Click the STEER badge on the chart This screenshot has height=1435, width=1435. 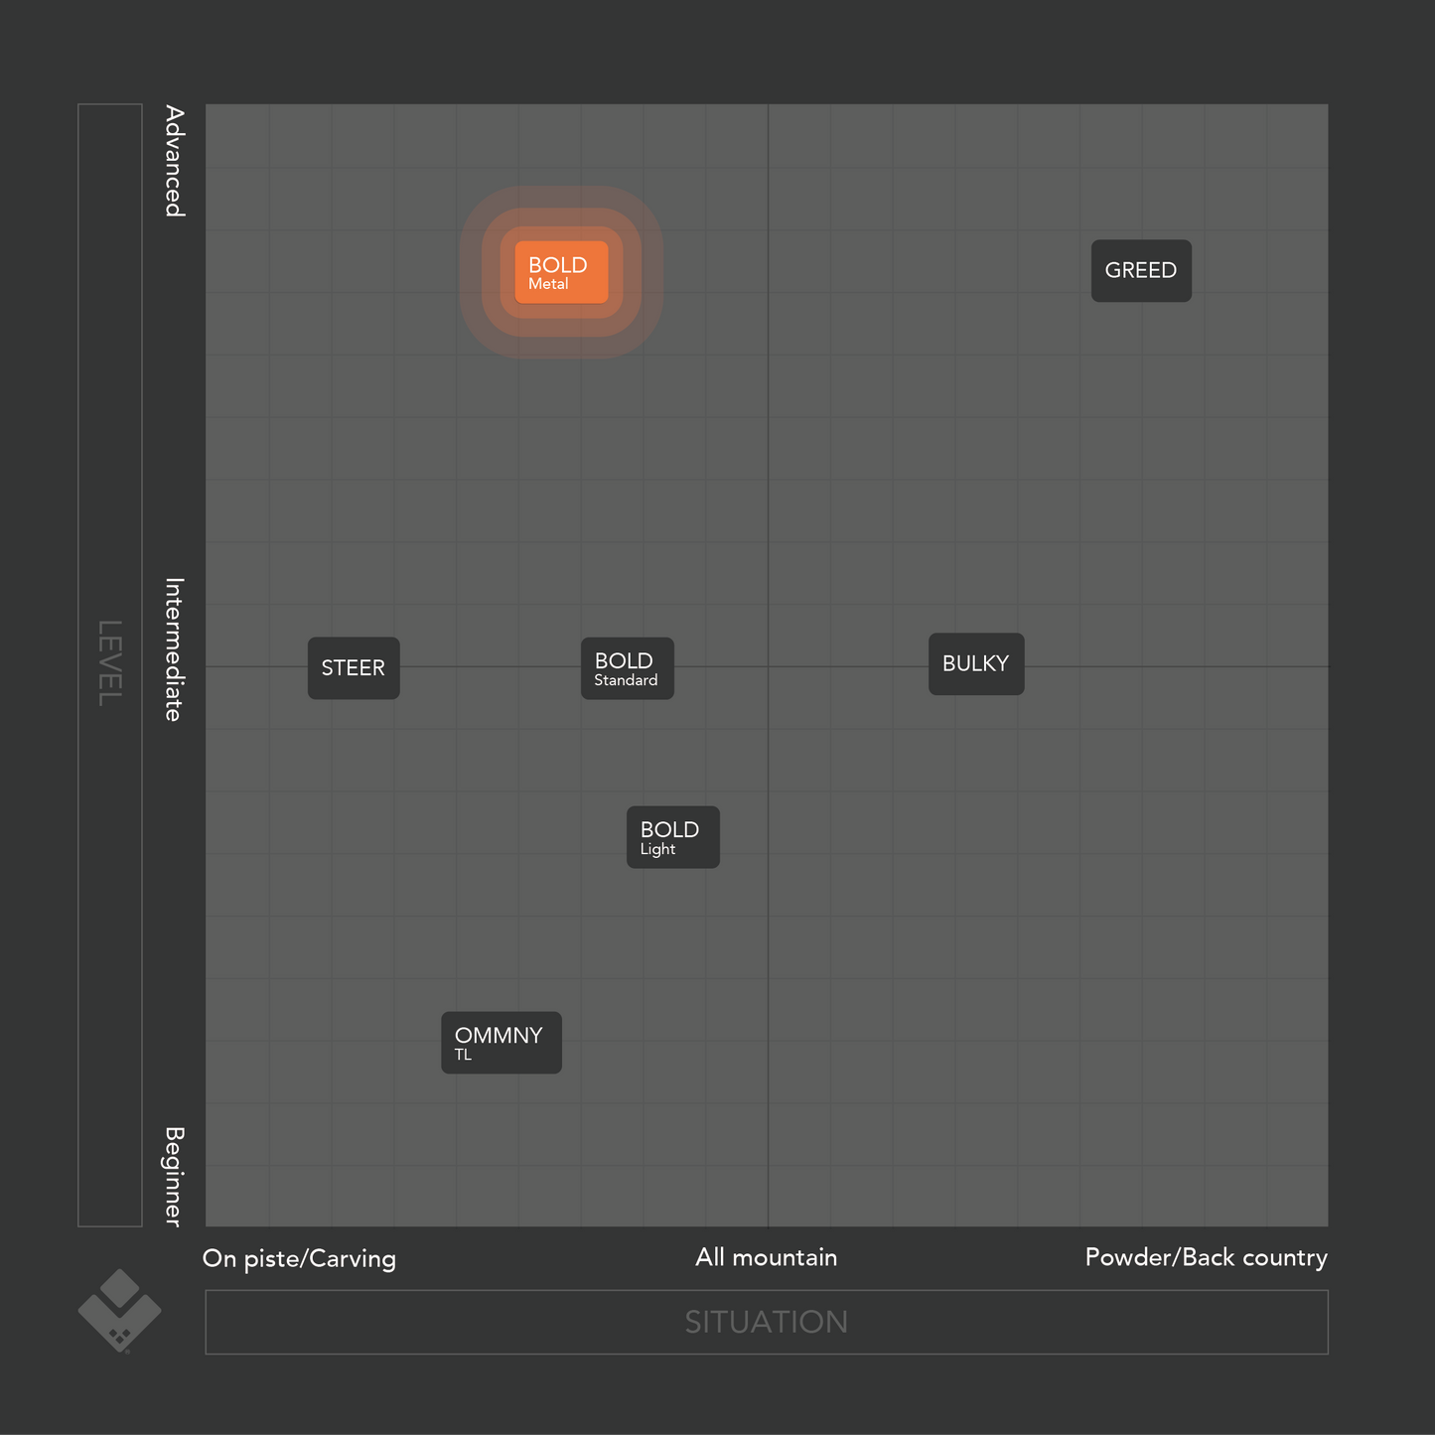pyautogui.click(x=354, y=668)
